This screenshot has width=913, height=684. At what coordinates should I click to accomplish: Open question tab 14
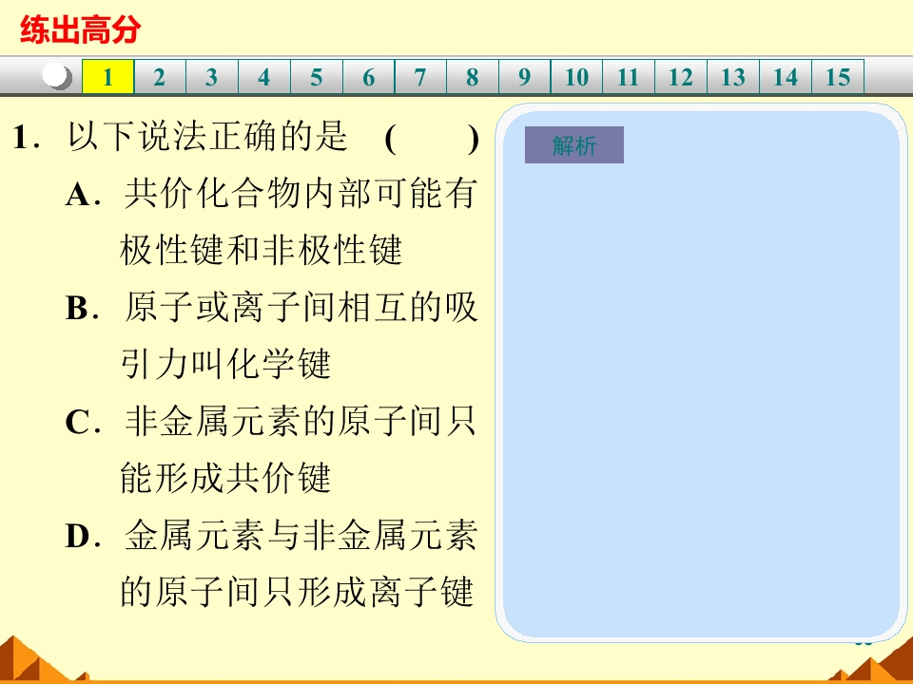click(x=785, y=76)
